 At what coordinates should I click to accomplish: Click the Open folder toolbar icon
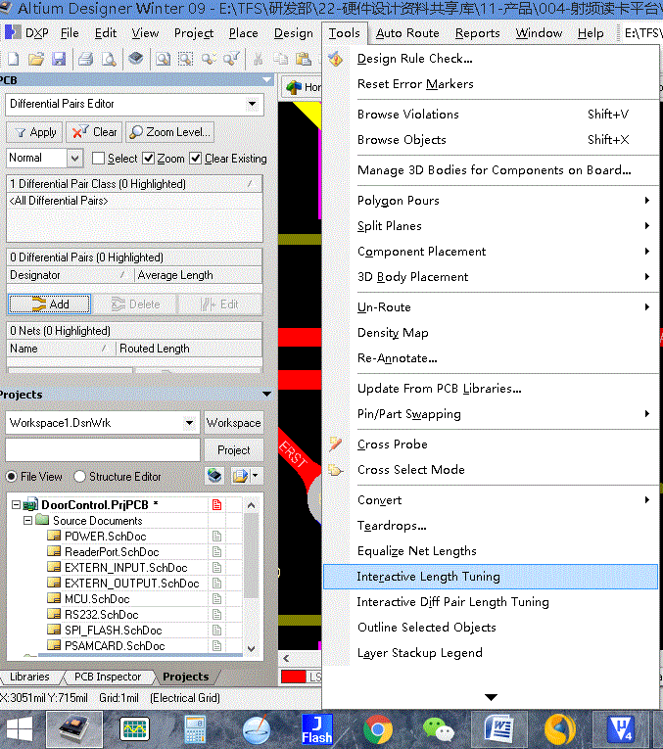tap(36, 59)
